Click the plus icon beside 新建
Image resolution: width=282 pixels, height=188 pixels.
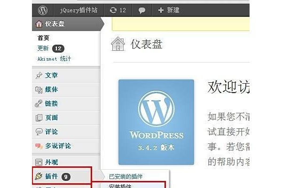[x=161, y=10]
